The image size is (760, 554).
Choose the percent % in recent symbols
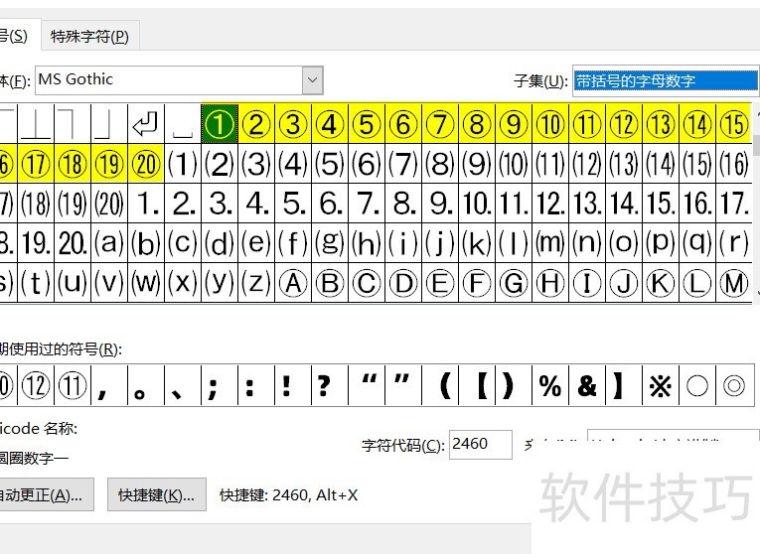550,386
